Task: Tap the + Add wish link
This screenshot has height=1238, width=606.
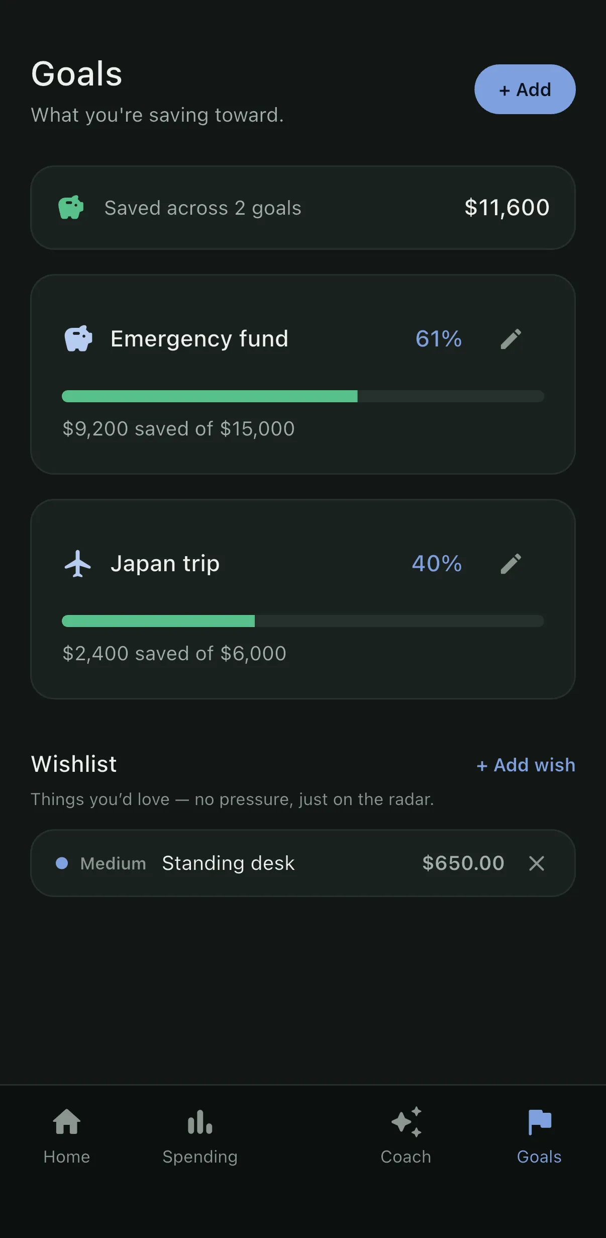Action: click(x=526, y=765)
